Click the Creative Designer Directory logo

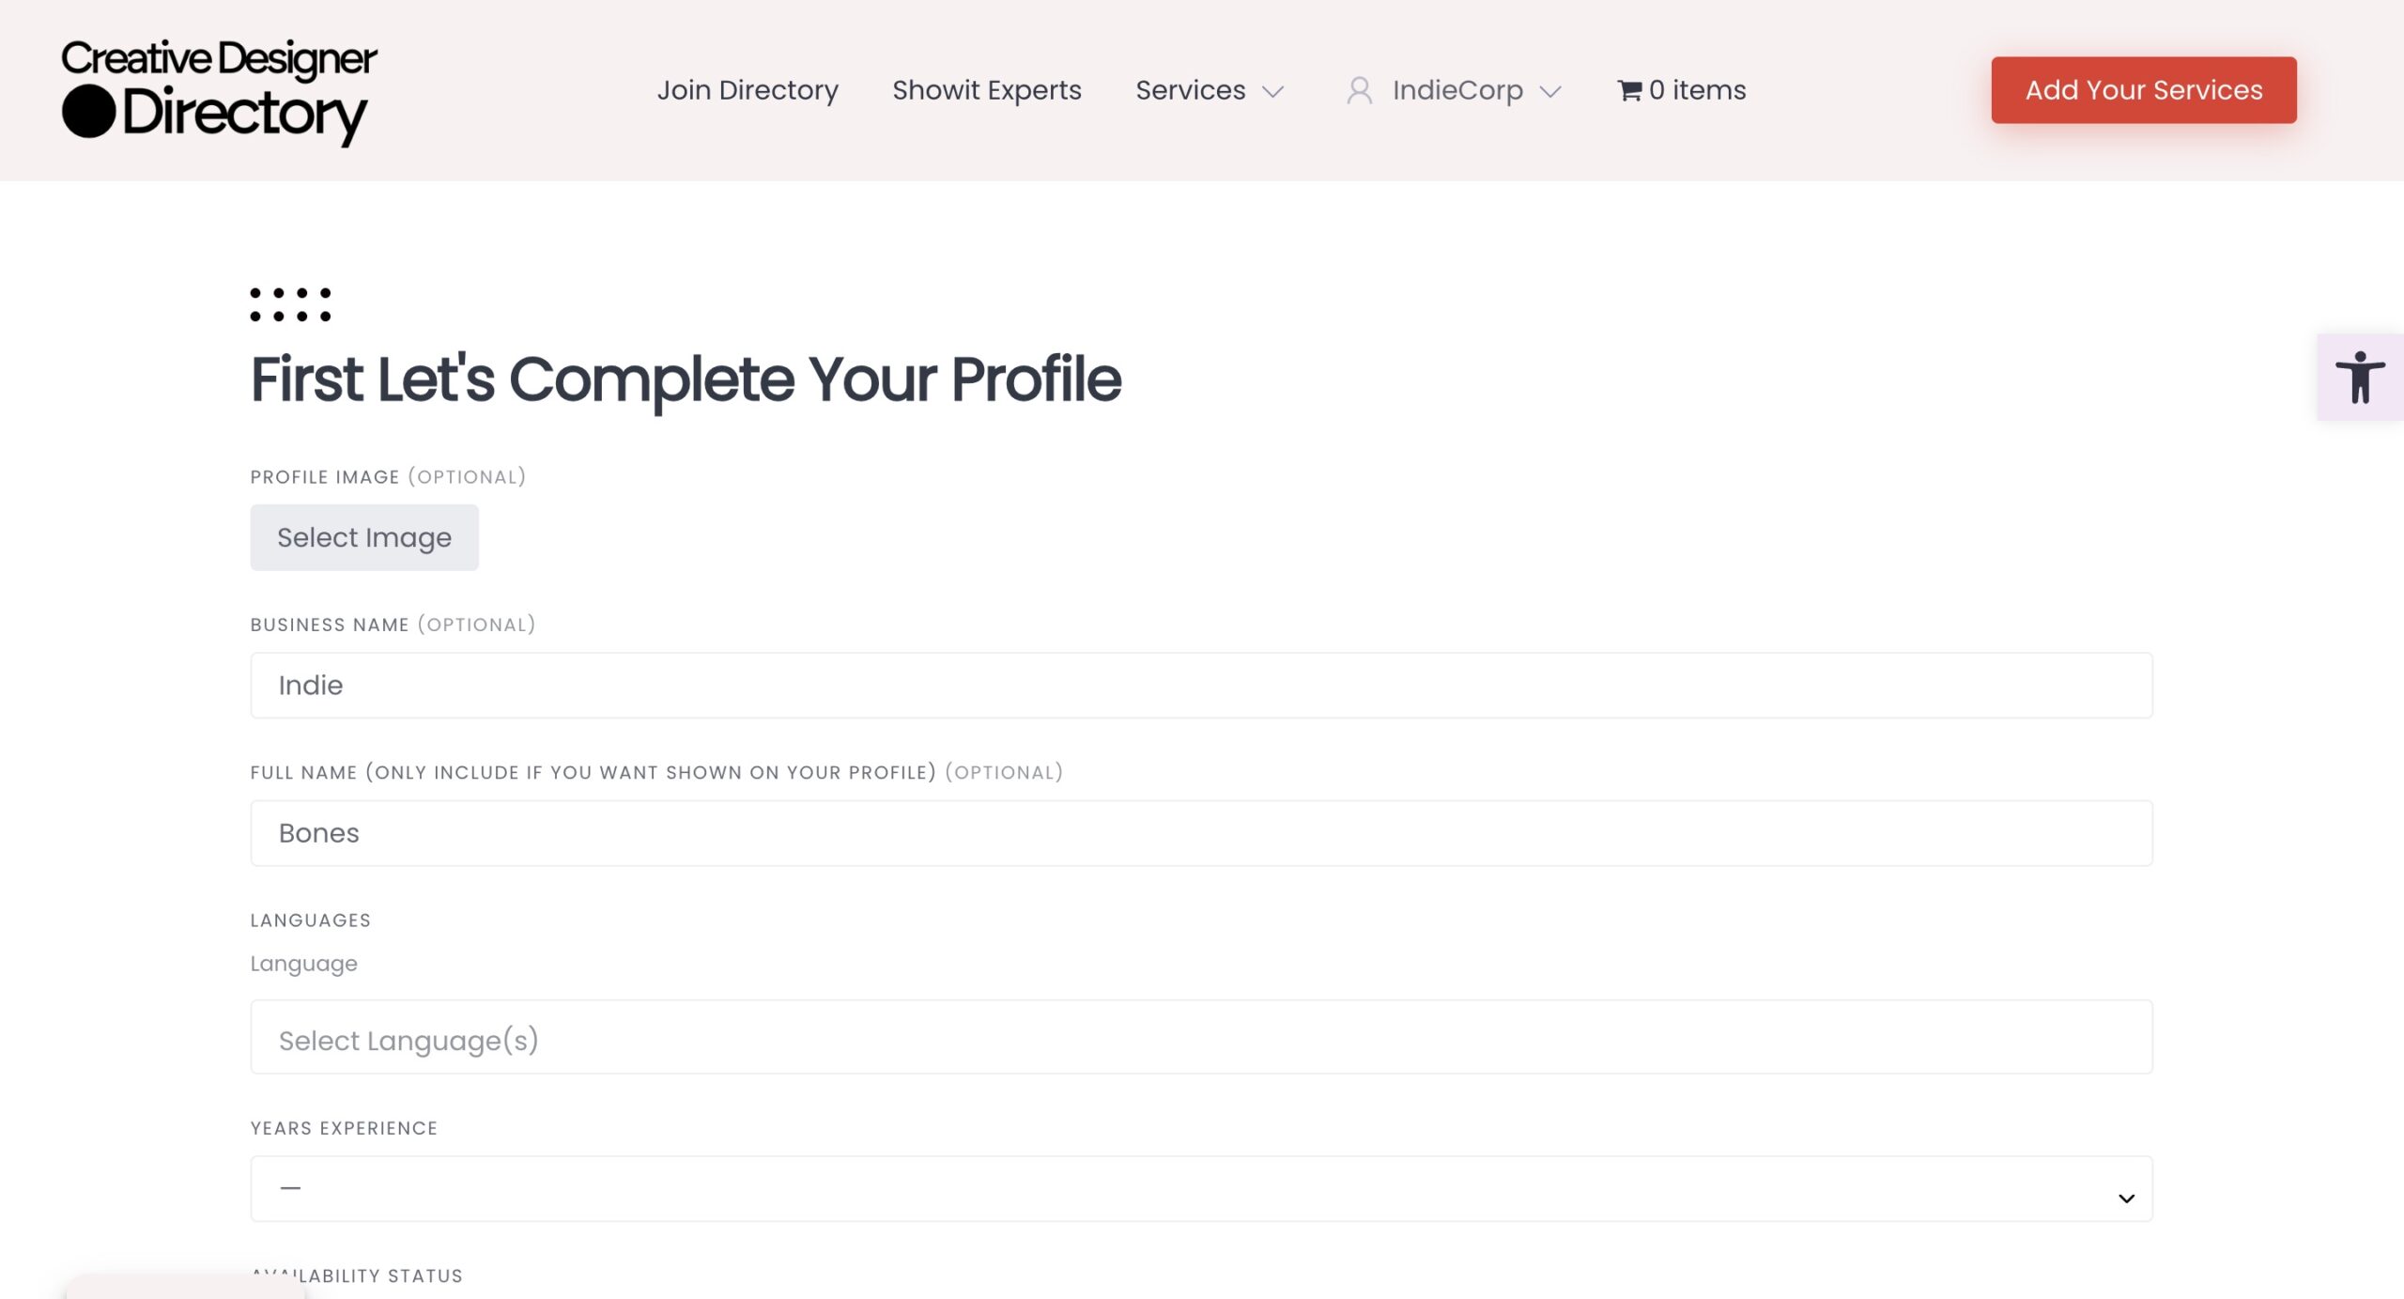[x=219, y=91]
